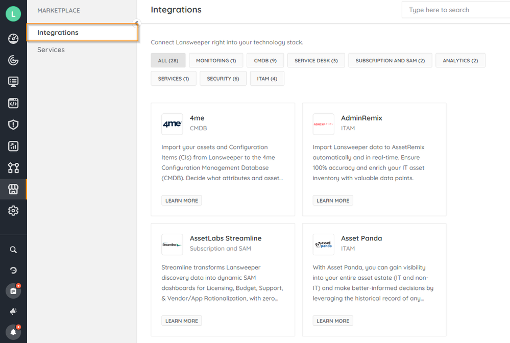
Task: Open the reports bar chart icon
Action: tap(13, 146)
